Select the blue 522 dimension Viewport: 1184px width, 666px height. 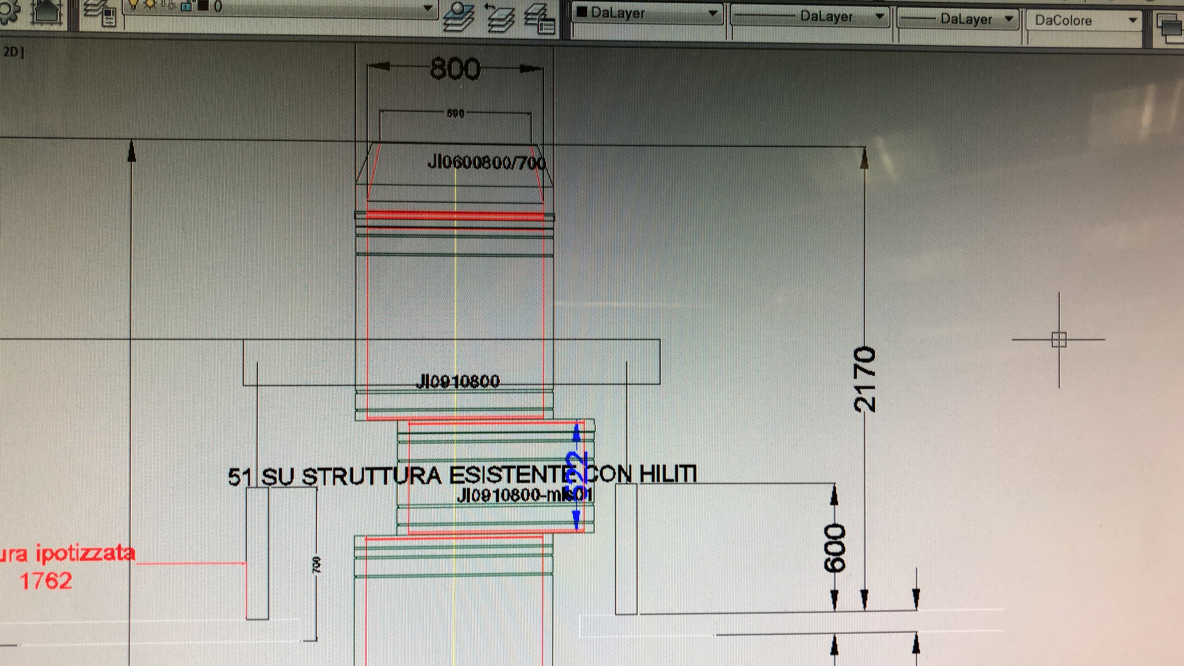pyautogui.click(x=578, y=469)
